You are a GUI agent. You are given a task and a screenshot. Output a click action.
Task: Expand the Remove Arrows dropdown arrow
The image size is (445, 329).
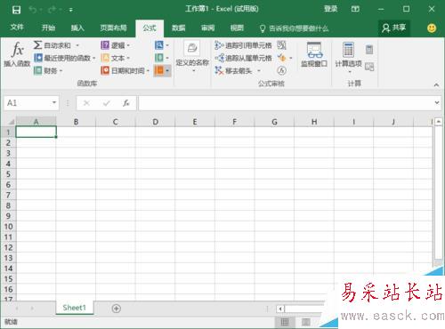259,71
